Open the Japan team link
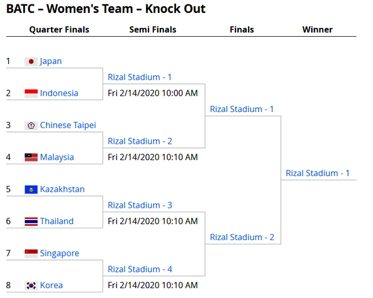The image size is (373, 298). point(51,62)
